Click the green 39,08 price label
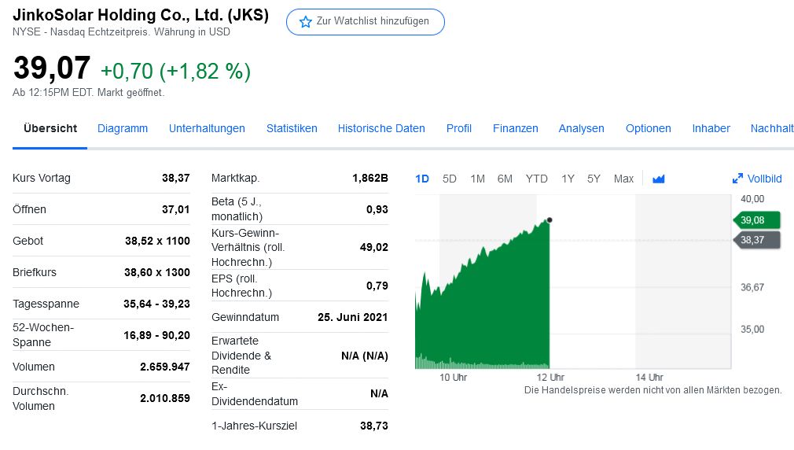This screenshot has height=450, width=794. click(756, 219)
